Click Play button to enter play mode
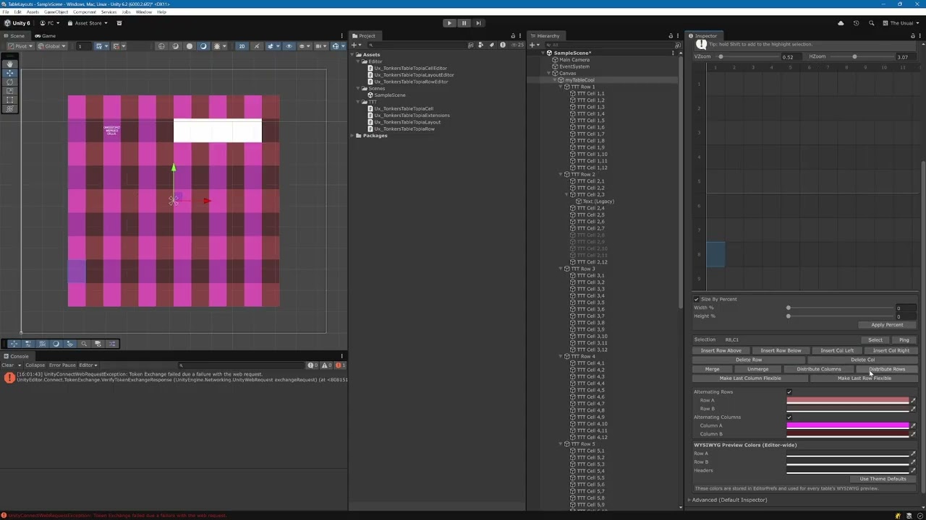The image size is (926, 520). [449, 23]
